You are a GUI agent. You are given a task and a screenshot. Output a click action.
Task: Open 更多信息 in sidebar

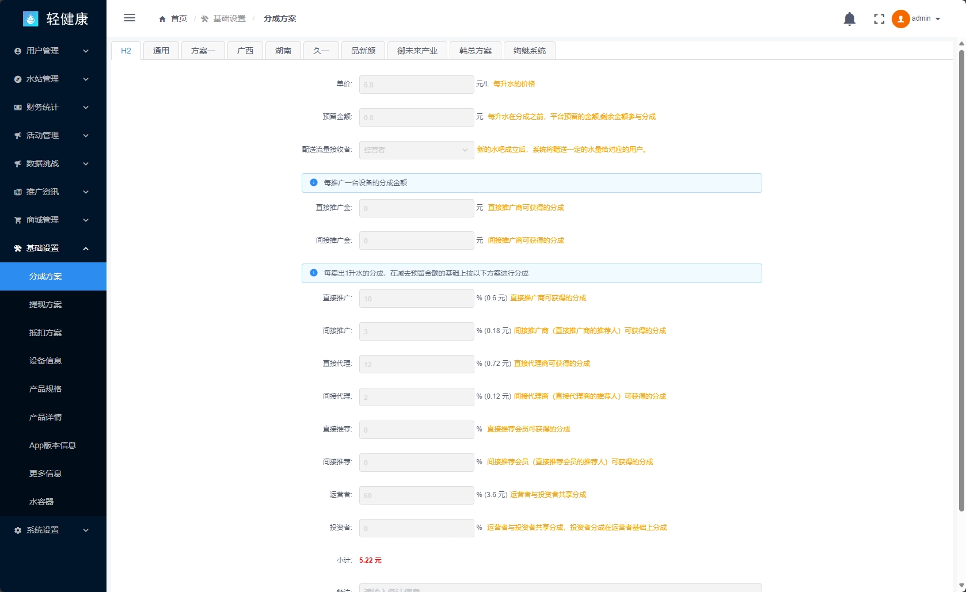pyautogui.click(x=53, y=474)
